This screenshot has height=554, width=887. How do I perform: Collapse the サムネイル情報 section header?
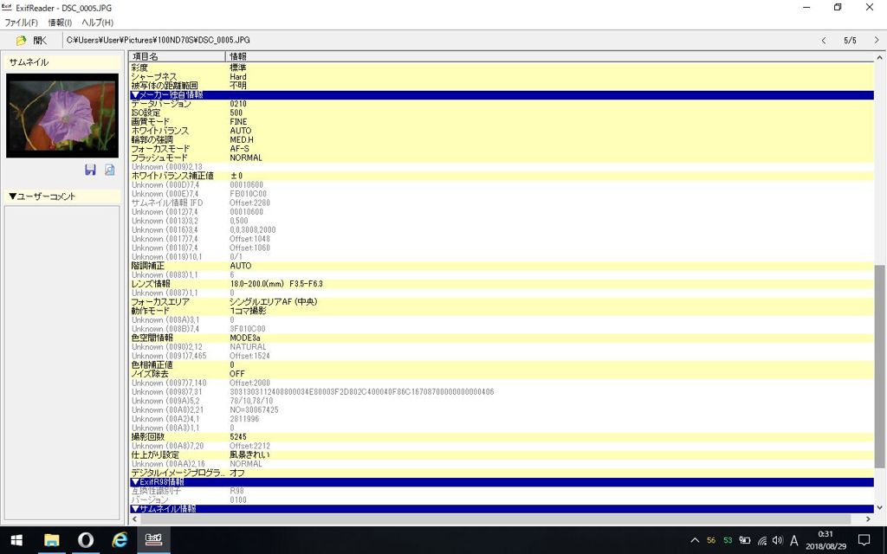coord(163,509)
